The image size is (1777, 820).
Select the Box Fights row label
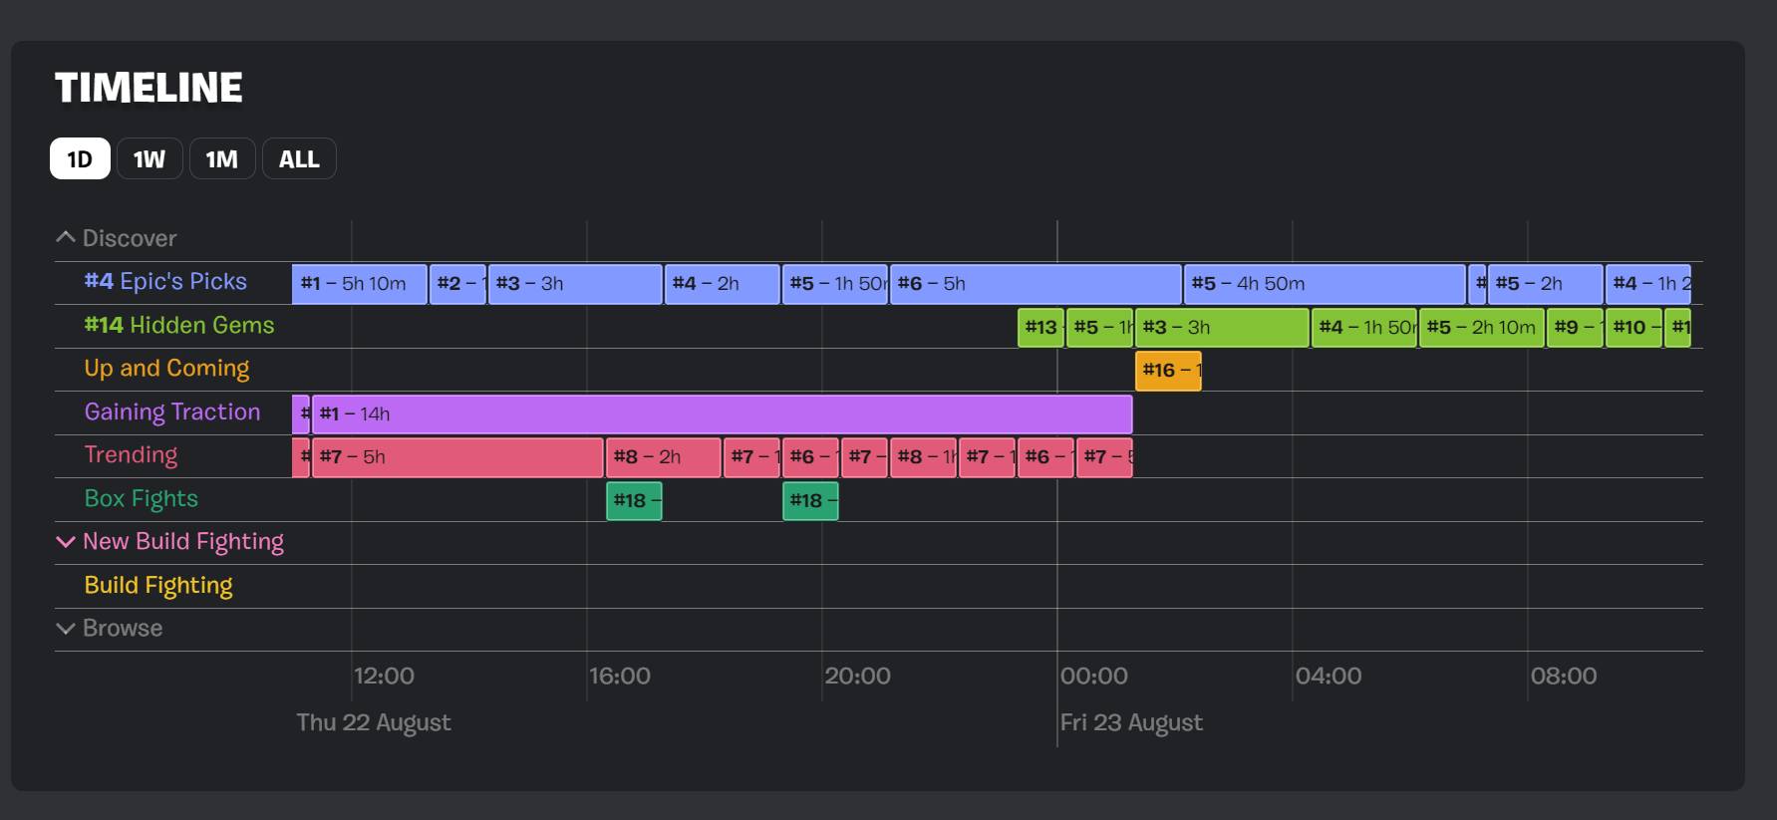[x=141, y=498]
